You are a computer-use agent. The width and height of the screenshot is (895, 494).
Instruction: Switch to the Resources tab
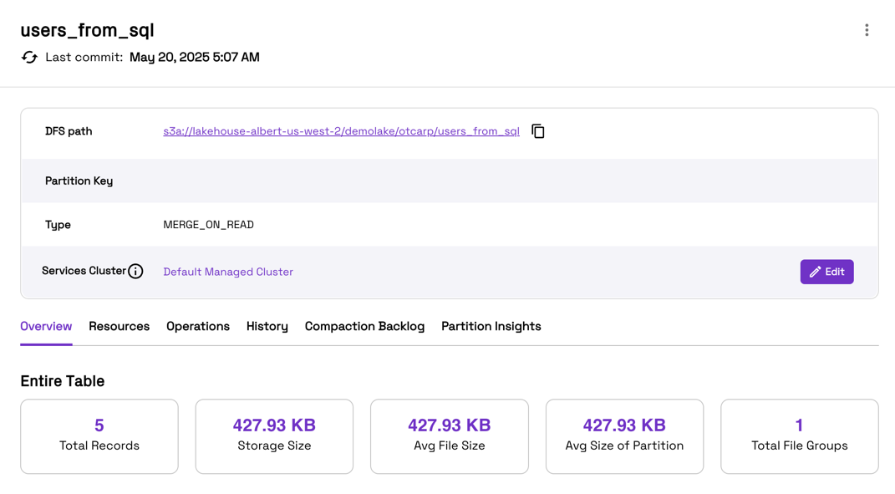[x=120, y=326]
